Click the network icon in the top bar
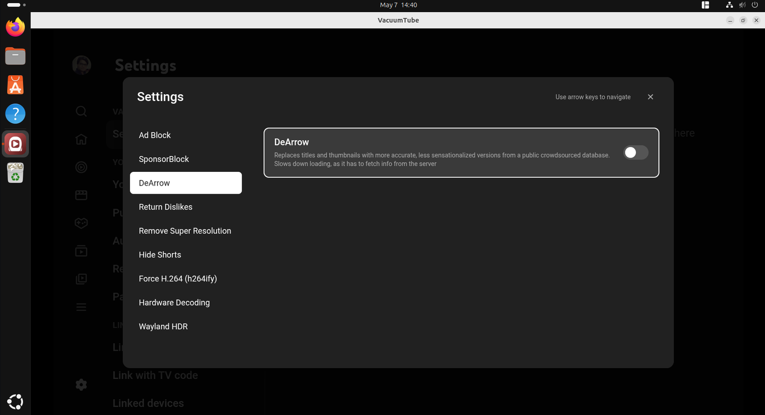 (x=729, y=5)
